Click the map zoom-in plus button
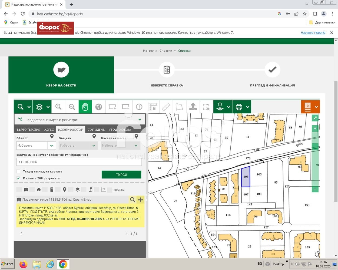The height and width of the screenshot is (270, 338). (x=315, y=129)
